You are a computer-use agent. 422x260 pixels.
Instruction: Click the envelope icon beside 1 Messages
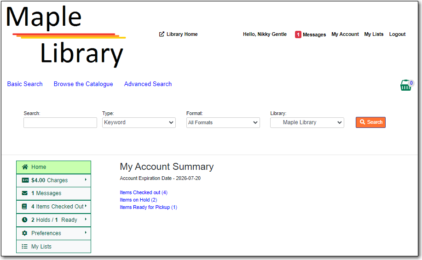tap(25, 193)
